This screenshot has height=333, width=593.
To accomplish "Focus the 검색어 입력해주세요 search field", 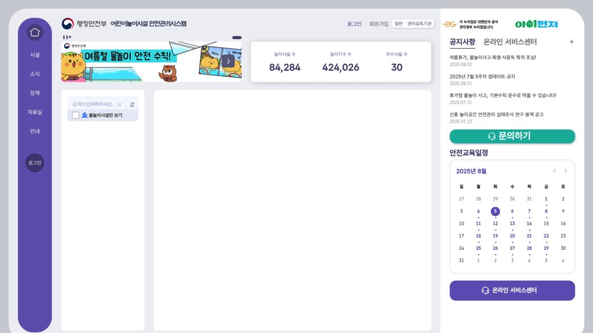I will (93, 104).
